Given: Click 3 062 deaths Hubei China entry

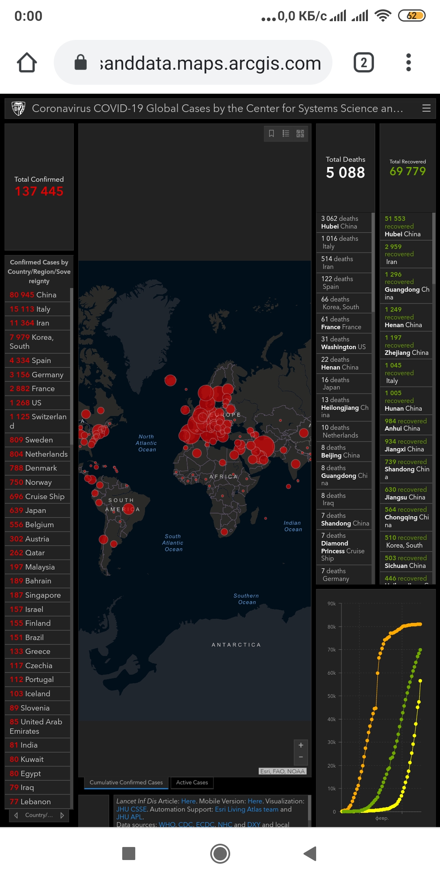Looking at the screenshot, I should (x=344, y=222).
